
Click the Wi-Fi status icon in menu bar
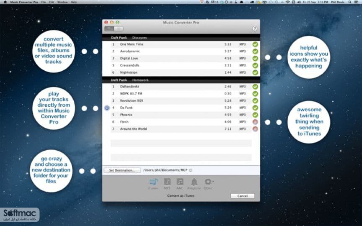[x=288, y=2]
